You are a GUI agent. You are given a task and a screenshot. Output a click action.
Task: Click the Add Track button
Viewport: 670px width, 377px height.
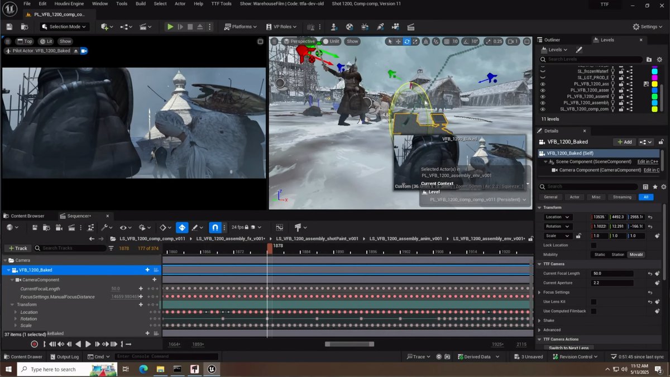17,248
